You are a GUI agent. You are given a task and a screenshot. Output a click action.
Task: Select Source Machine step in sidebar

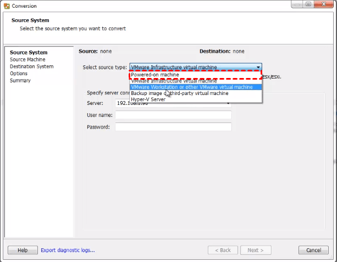pyautogui.click(x=27, y=59)
